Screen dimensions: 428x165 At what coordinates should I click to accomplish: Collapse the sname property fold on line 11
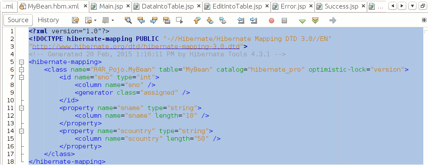coord(22,108)
